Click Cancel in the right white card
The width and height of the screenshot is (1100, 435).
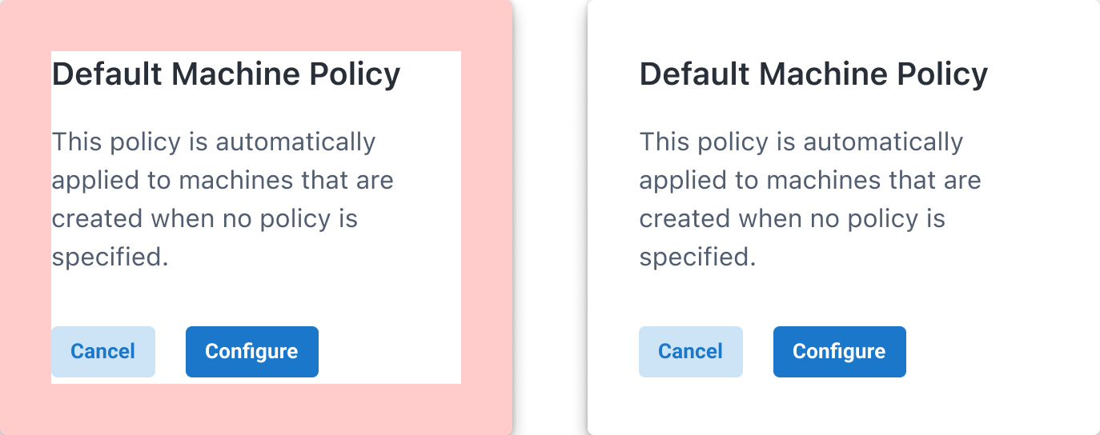pos(690,352)
